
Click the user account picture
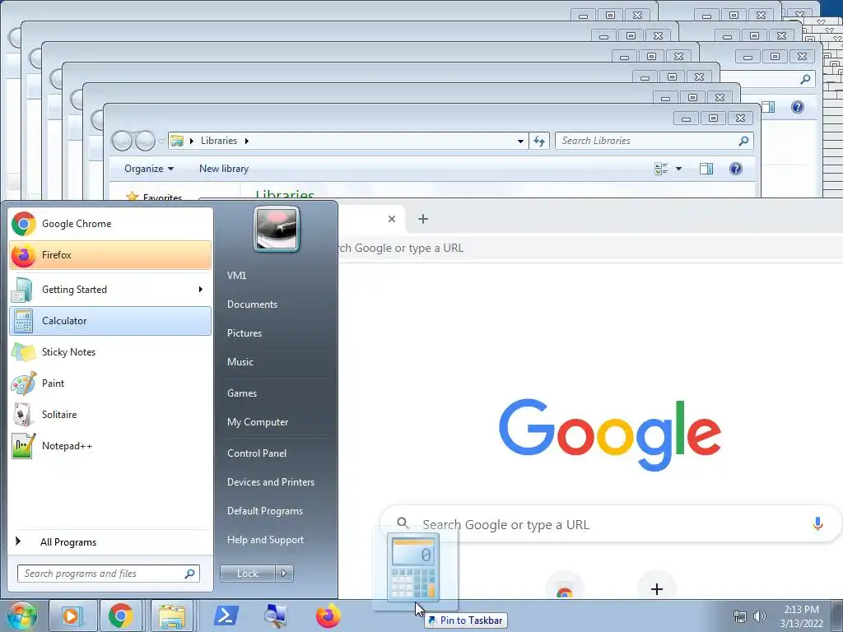(277, 229)
